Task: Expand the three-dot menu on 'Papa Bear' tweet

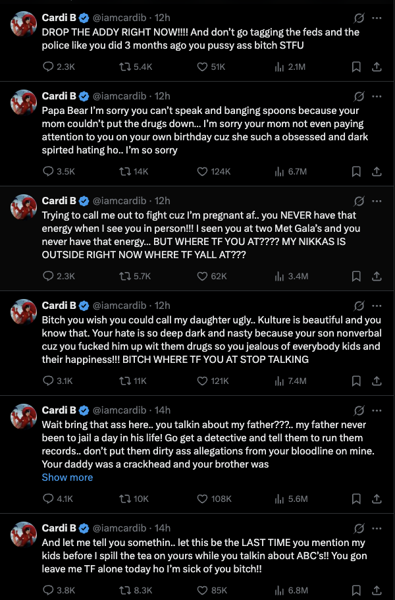Action: (377, 95)
